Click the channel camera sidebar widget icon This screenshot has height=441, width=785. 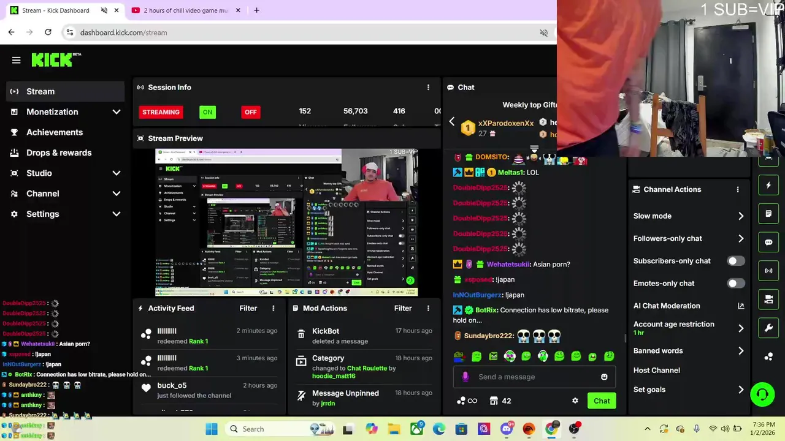768,300
